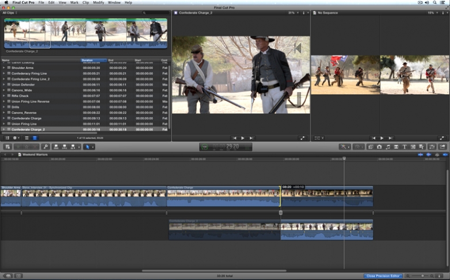This screenshot has width=450, height=280.
Task: Open the viewer zoom percentage dropdown
Action: point(292,12)
